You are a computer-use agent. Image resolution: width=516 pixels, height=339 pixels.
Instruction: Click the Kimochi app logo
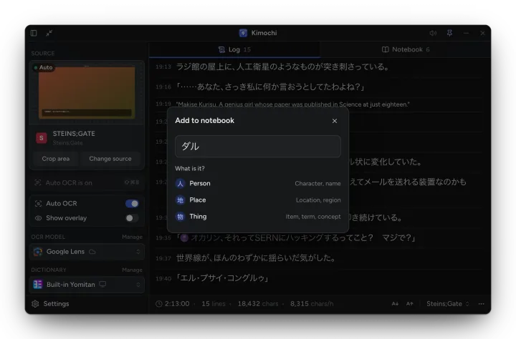[x=243, y=33]
